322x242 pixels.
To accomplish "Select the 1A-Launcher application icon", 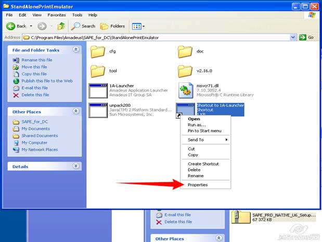I will tap(98, 91).
